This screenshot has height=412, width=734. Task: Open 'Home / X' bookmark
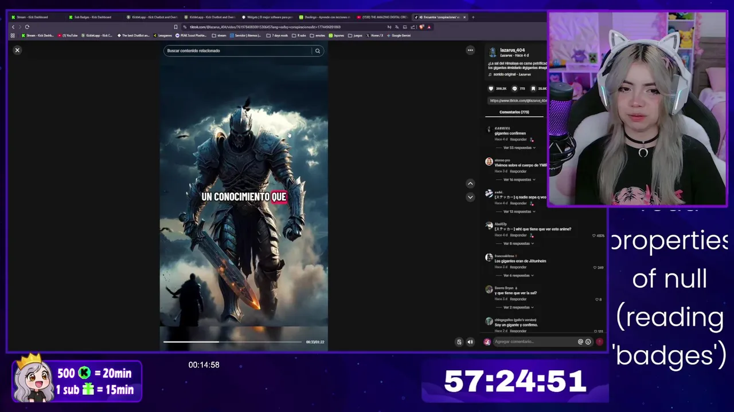point(374,35)
